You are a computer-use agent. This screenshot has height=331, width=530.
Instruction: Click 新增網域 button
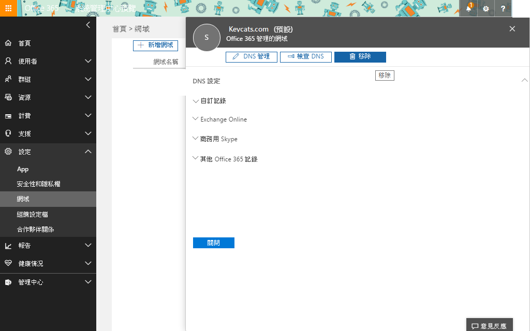tap(155, 46)
